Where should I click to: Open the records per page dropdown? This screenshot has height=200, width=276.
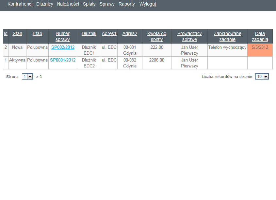click(x=262, y=77)
